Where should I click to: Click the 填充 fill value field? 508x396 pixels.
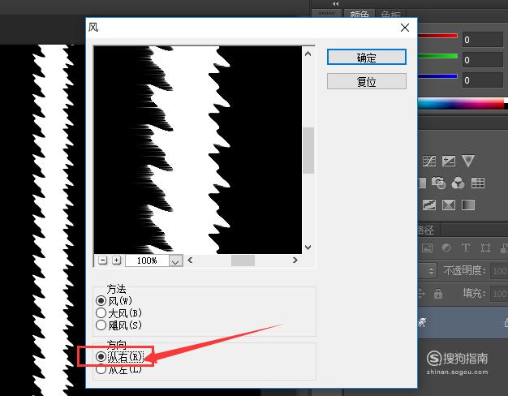(x=499, y=294)
